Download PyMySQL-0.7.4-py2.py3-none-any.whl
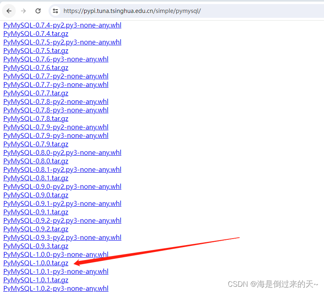This screenshot has height=292, width=324. click(x=62, y=25)
